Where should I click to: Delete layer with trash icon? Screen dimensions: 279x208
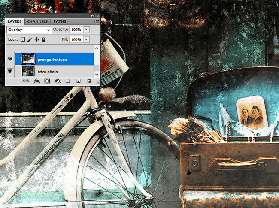click(89, 81)
